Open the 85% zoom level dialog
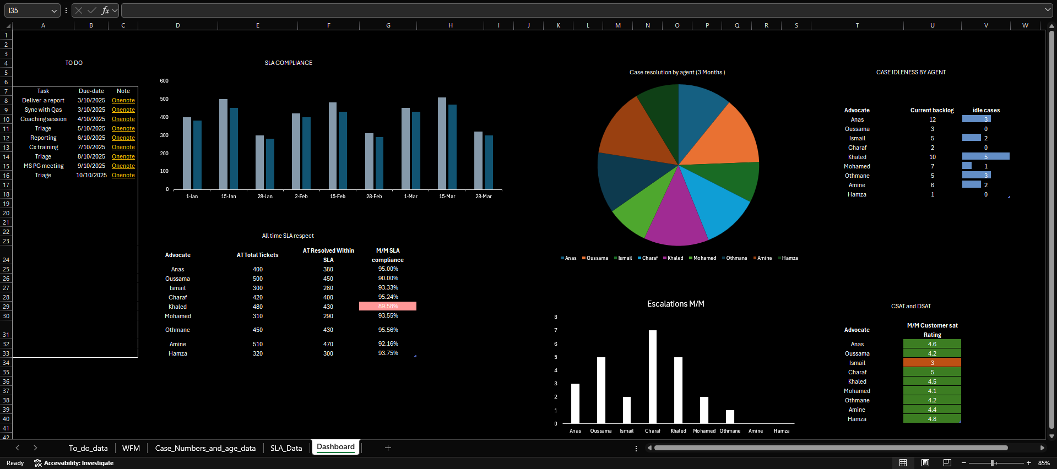 (x=1044, y=463)
